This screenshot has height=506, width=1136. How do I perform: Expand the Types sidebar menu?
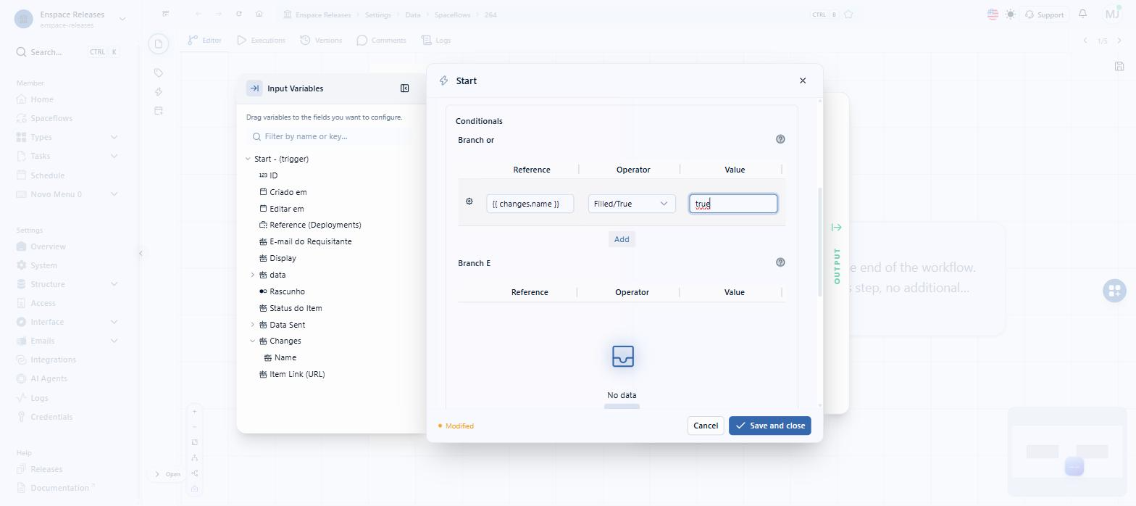(x=114, y=137)
